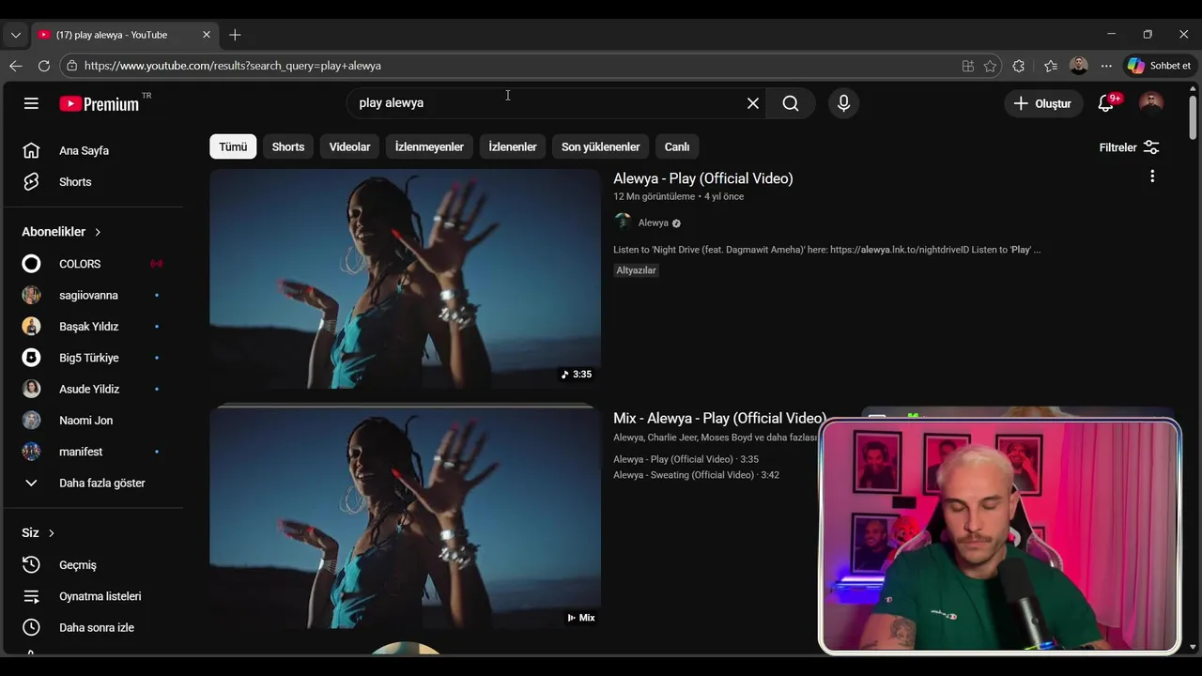The width and height of the screenshot is (1202, 676).
Task: Select the Tümü filter chip
Action: [233, 146]
